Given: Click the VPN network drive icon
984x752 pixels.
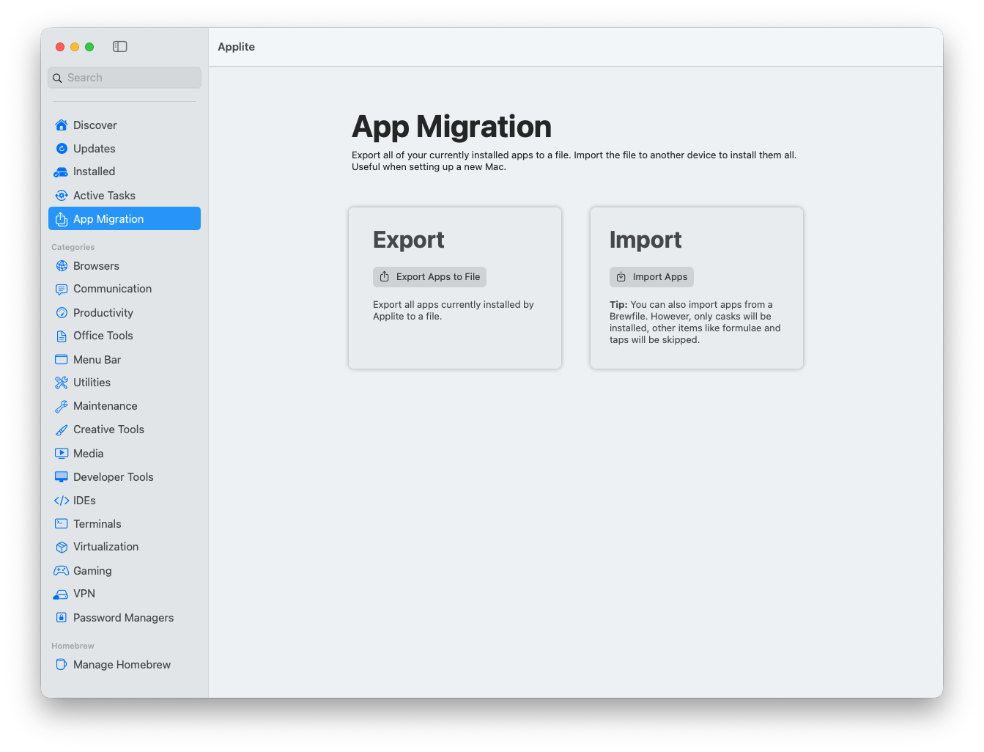Looking at the screenshot, I should 61,594.
